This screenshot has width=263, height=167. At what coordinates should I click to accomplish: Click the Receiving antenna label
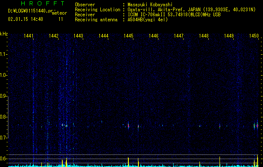96,20
